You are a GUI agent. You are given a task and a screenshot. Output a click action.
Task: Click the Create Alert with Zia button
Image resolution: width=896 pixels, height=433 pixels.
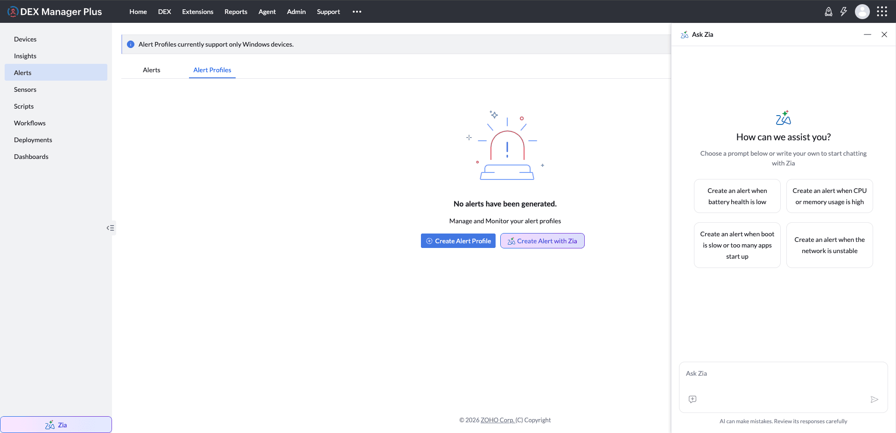pos(542,241)
